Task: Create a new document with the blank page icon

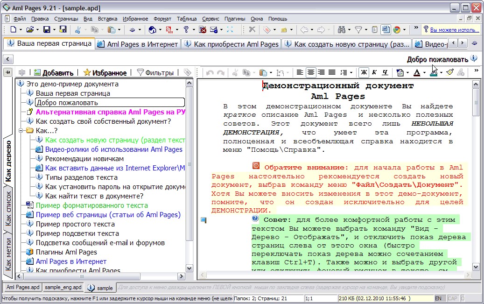Action: pyautogui.click(x=13, y=30)
